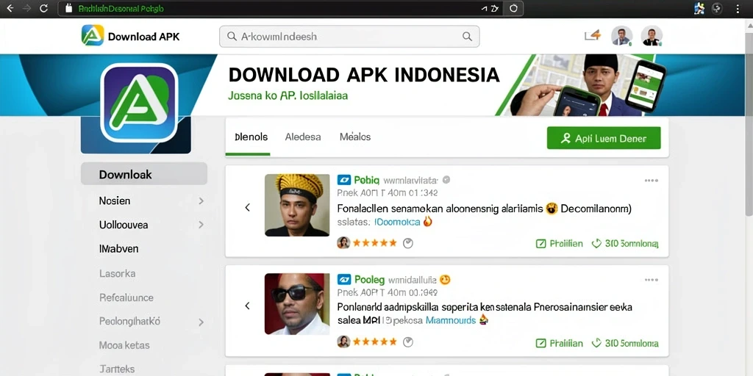The height and width of the screenshot is (376, 753).
Task: Click the Download APK site title
Action: (x=143, y=37)
